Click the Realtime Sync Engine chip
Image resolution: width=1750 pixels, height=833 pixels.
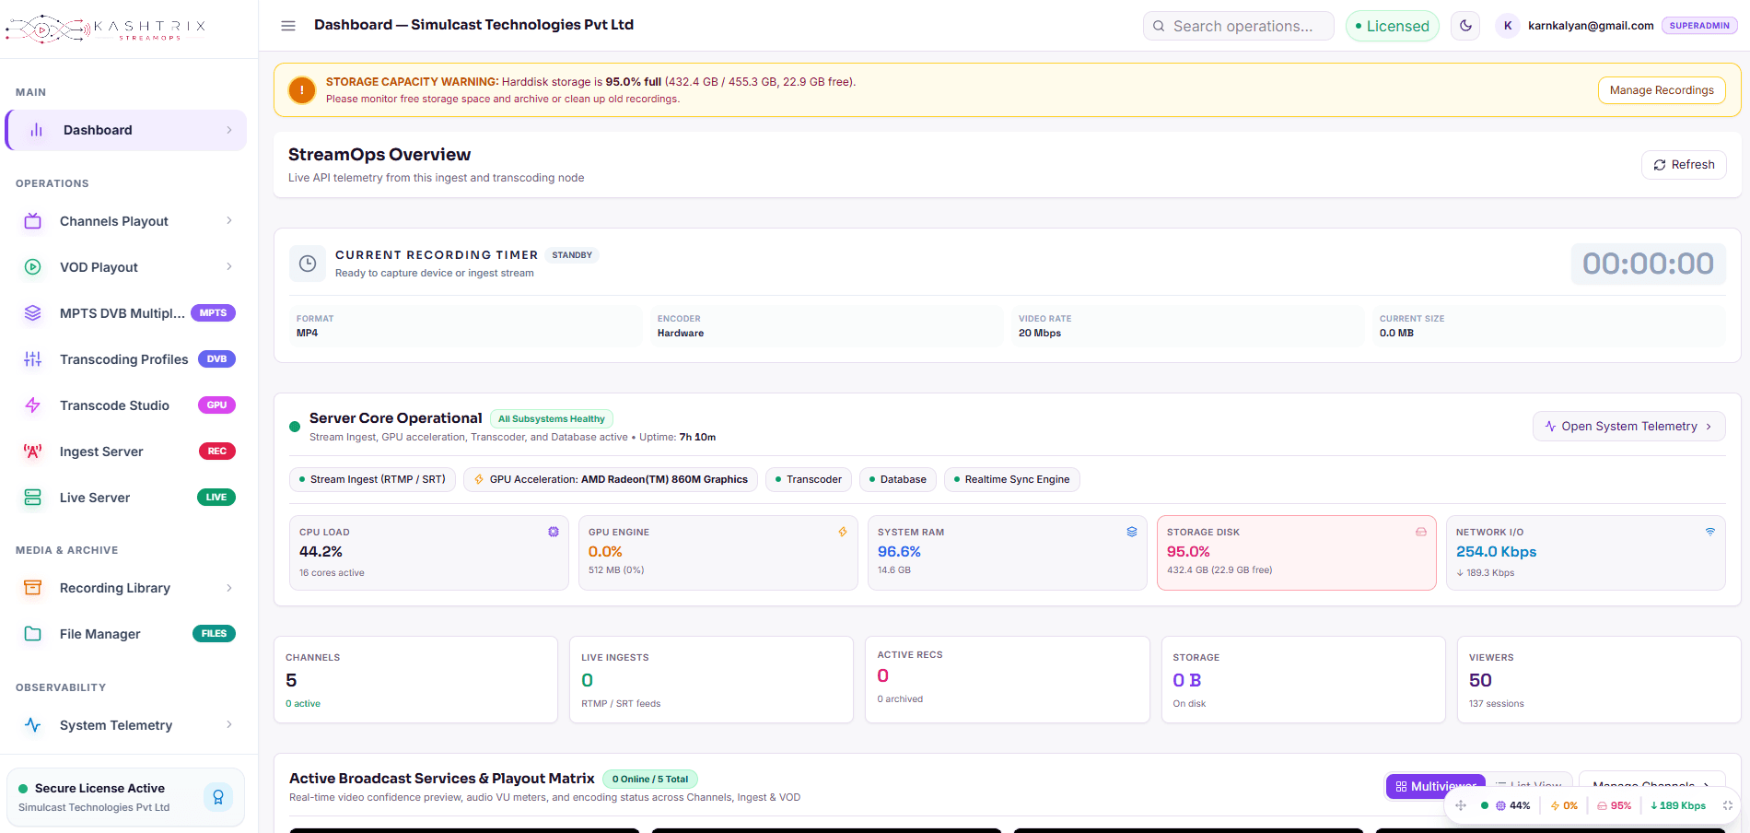pyautogui.click(x=1012, y=479)
